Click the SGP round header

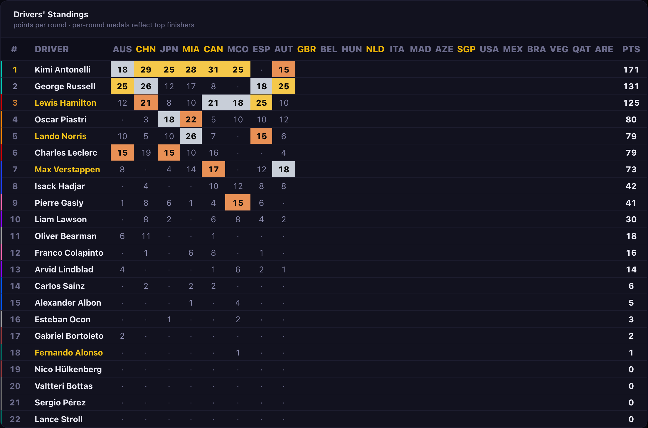tap(466, 49)
